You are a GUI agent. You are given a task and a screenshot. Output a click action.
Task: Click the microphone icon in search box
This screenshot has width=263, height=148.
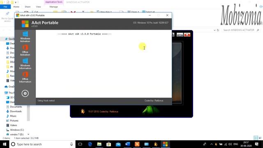pyautogui.click(x=72, y=144)
